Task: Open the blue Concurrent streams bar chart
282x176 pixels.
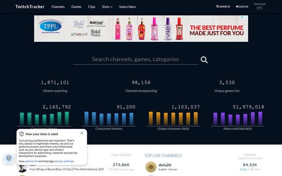Action: click(109, 118)
